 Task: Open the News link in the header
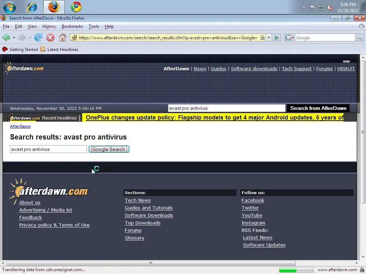200,68
